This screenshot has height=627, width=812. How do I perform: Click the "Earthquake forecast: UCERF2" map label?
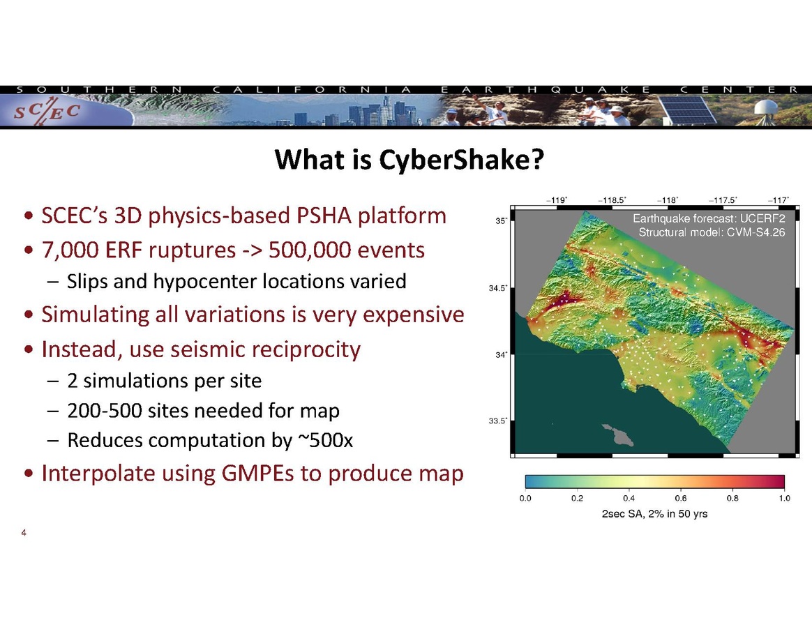[x=708, y=220]
